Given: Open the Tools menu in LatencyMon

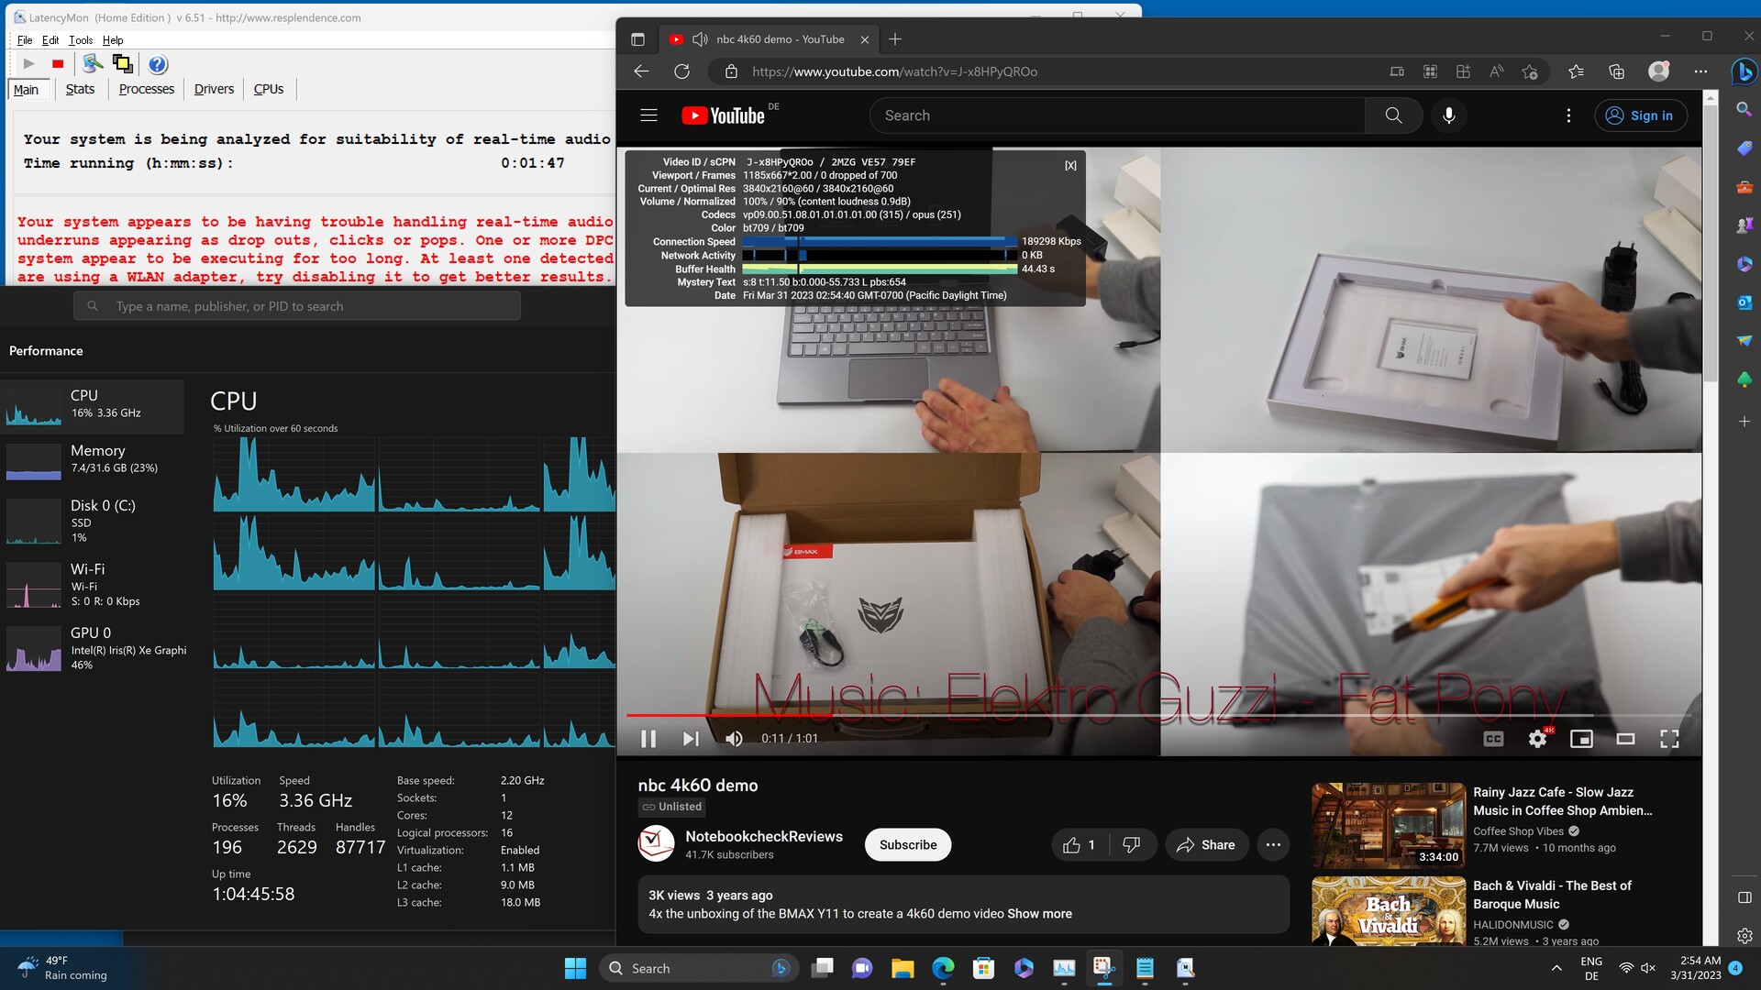Looking at the screenshot, I should point(81,40).
